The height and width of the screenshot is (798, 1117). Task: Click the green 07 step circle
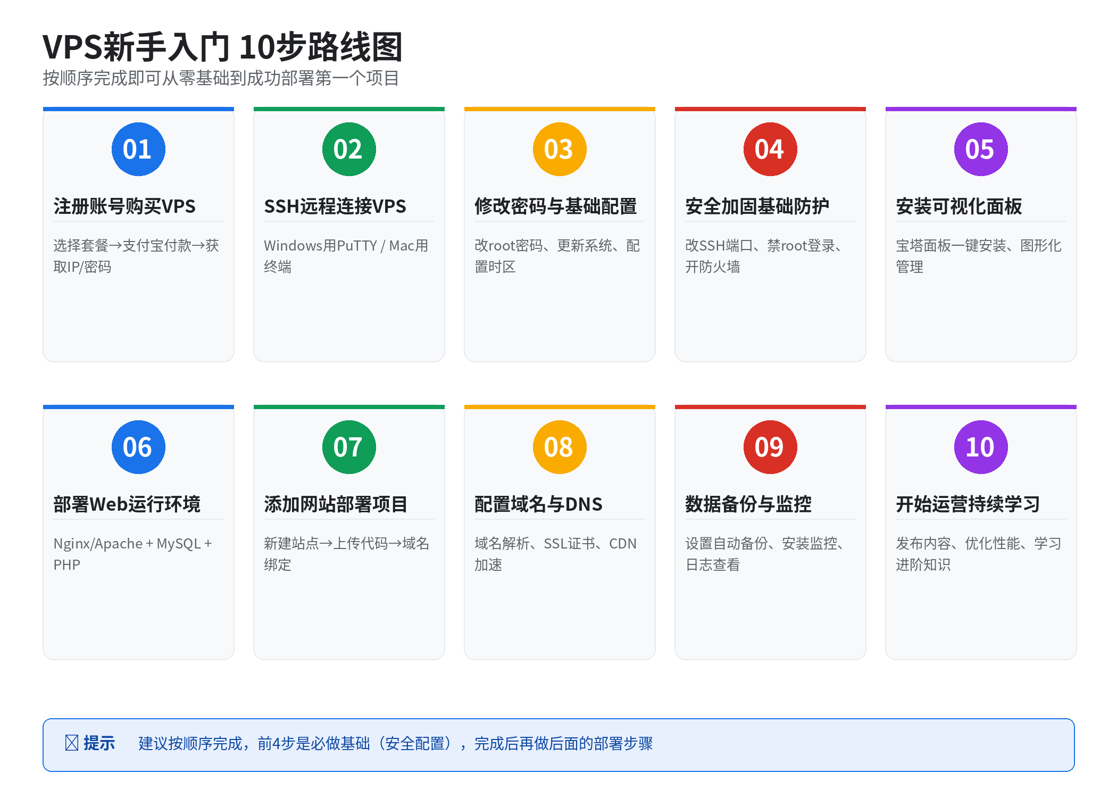point(349,447)
